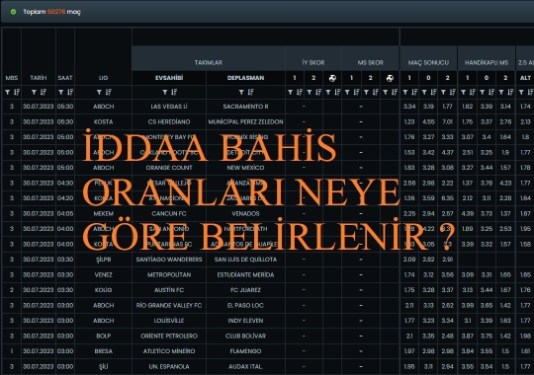Viewport: 534px width, 375px height.
Task: Select the MAÇ SONUCU column group header
Action: pyautogui.click(x=428, y=62)
